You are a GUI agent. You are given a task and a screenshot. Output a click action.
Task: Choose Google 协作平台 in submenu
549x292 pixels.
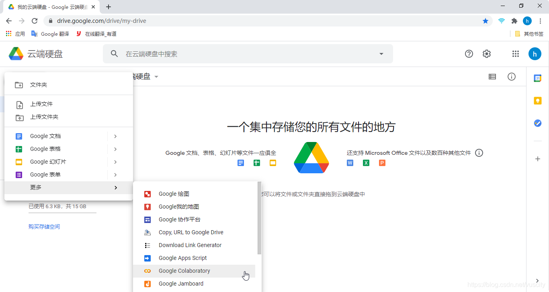click(194, 219)
